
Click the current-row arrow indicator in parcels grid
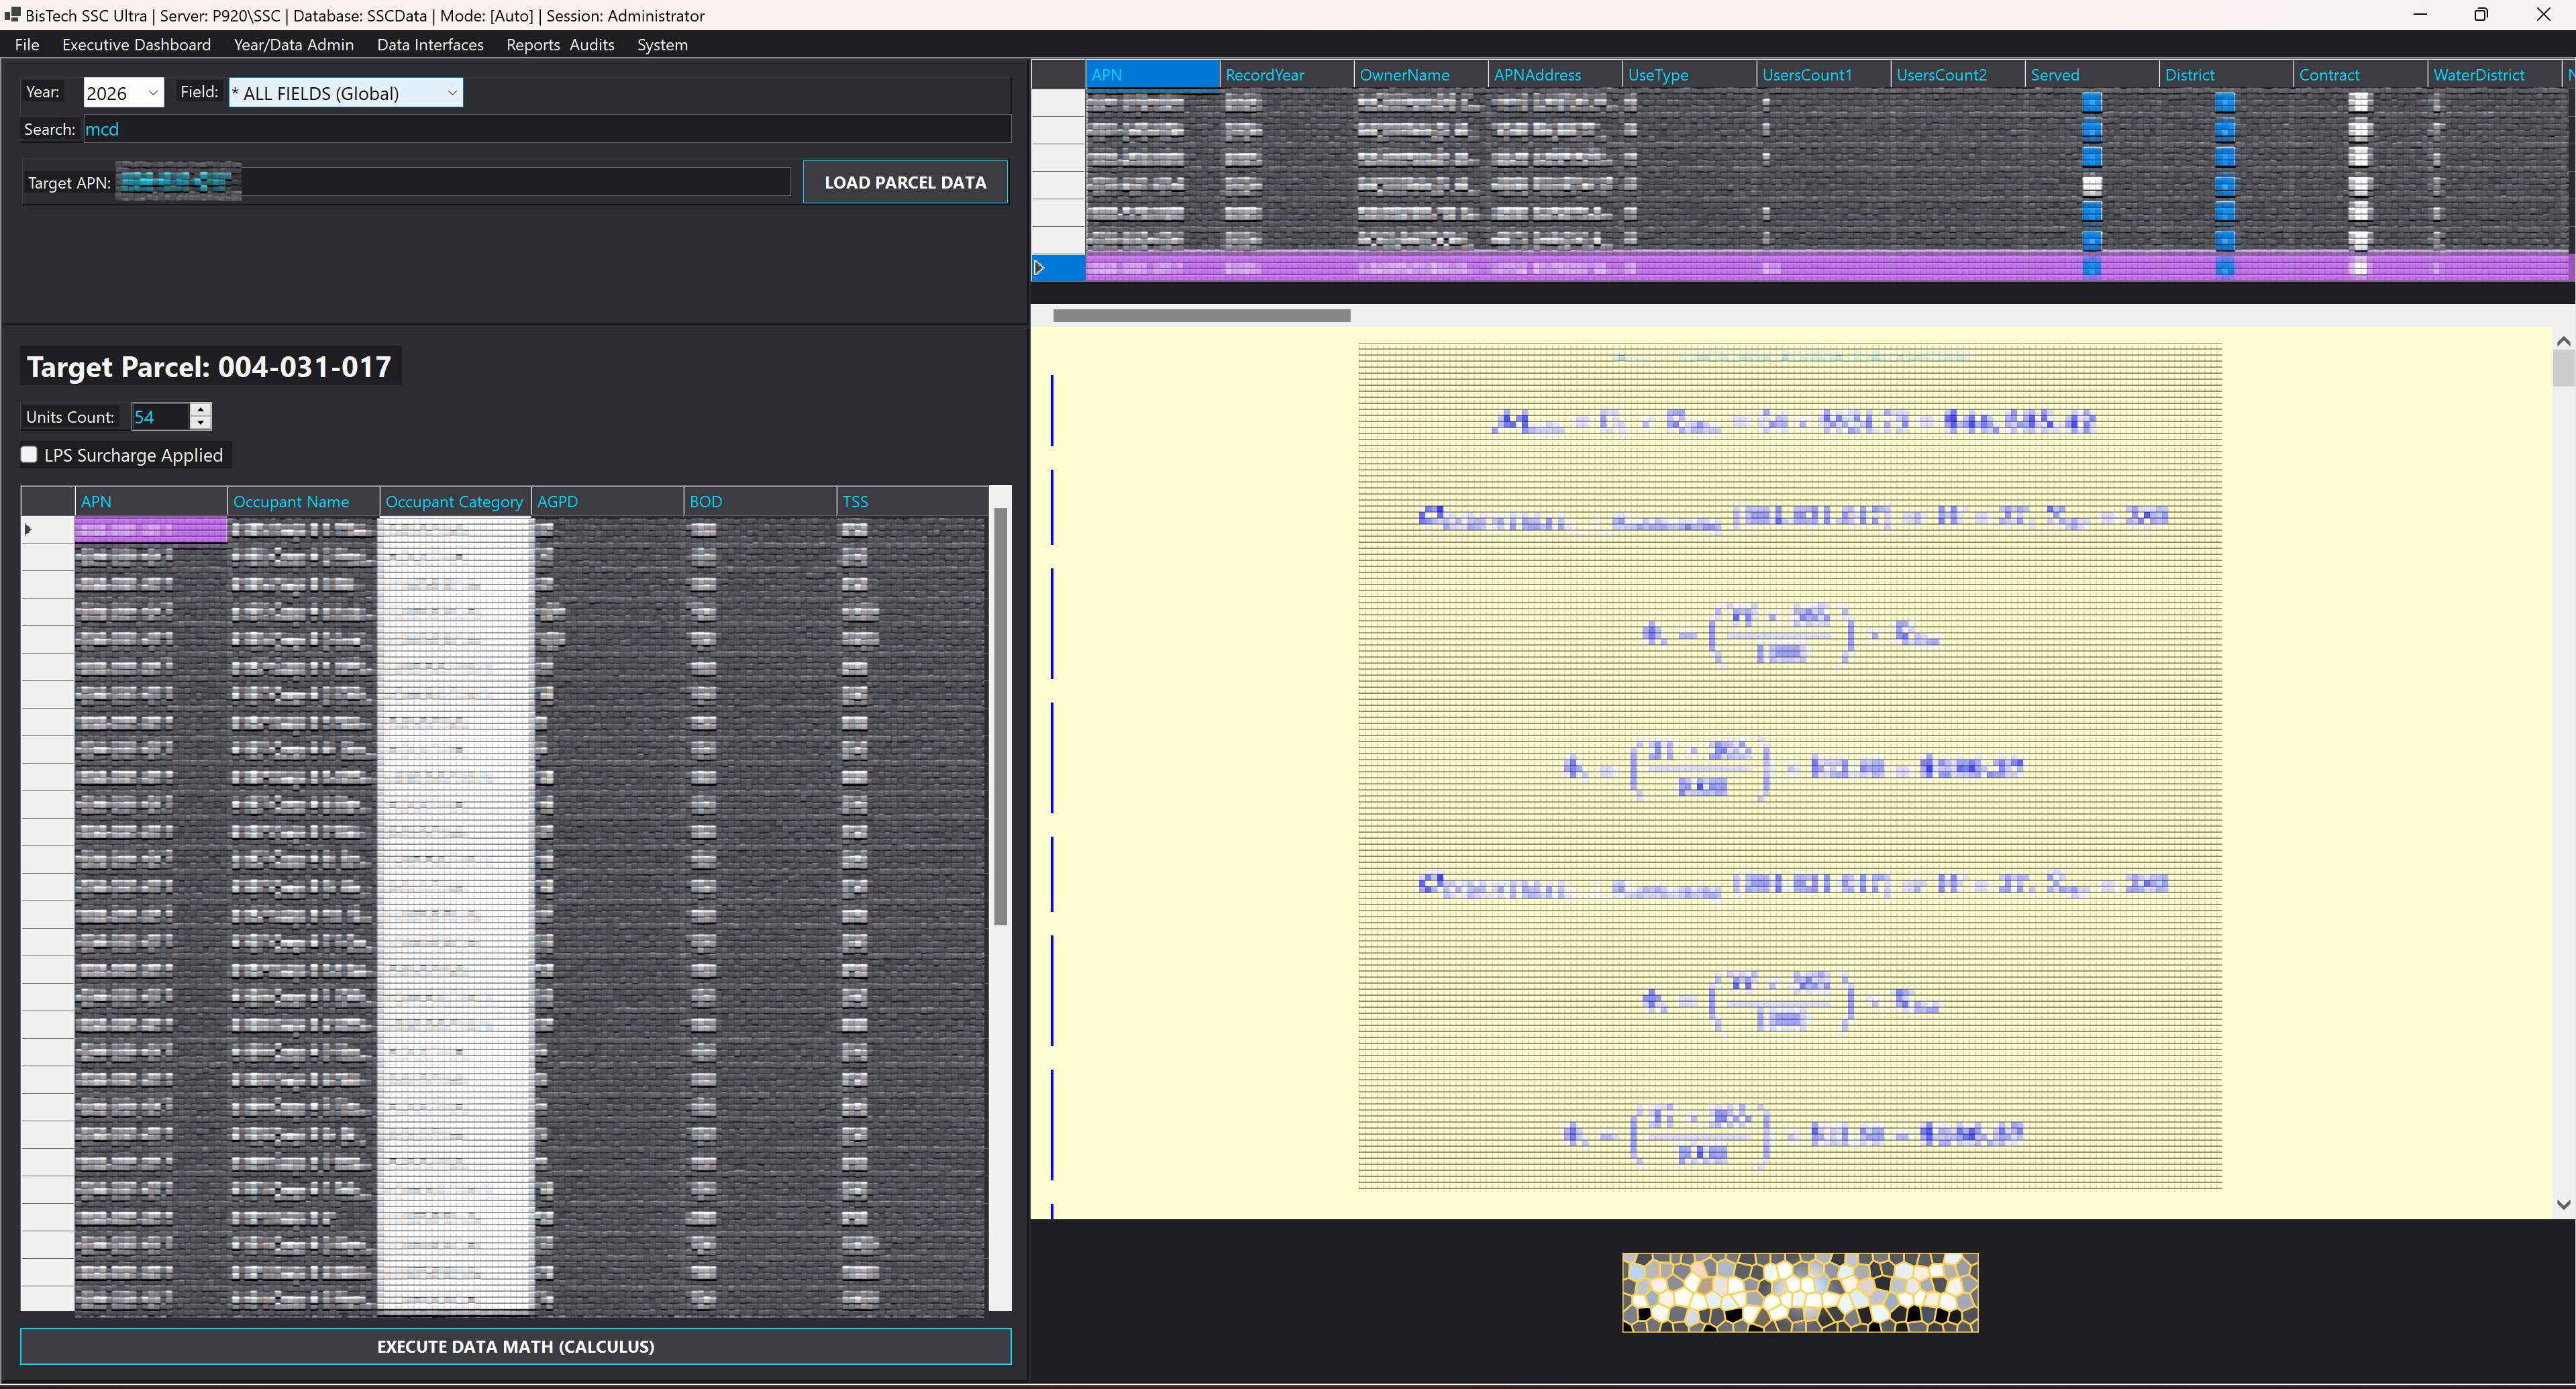coord(1039,267)
